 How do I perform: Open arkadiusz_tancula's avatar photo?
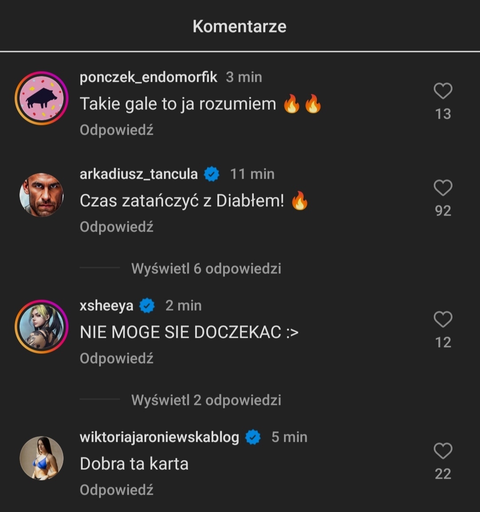tap(41, 195)
